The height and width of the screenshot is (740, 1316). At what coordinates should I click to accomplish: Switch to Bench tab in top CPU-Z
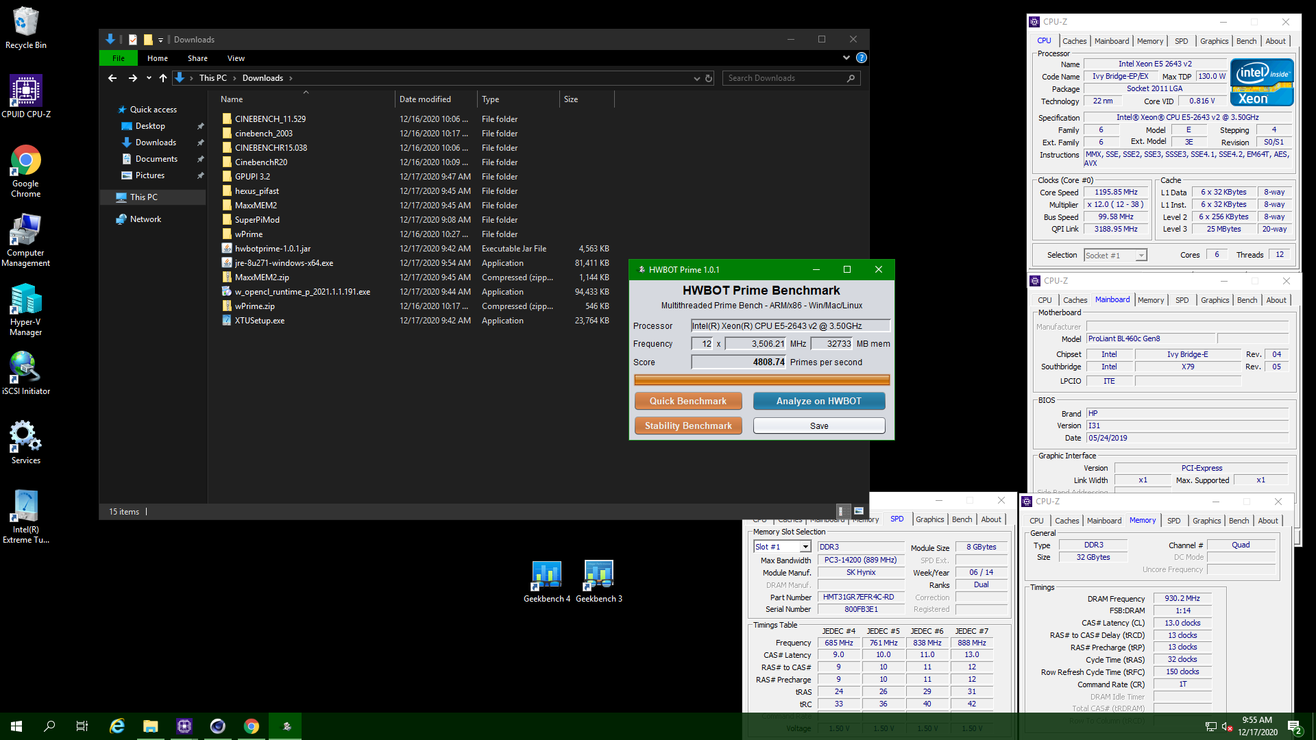tap(1246, 41)
